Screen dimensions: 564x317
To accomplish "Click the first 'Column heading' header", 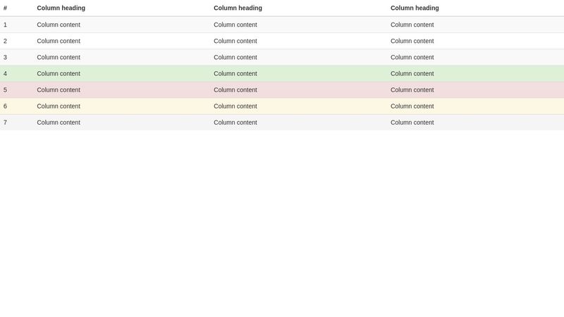I will pos(61,8).
